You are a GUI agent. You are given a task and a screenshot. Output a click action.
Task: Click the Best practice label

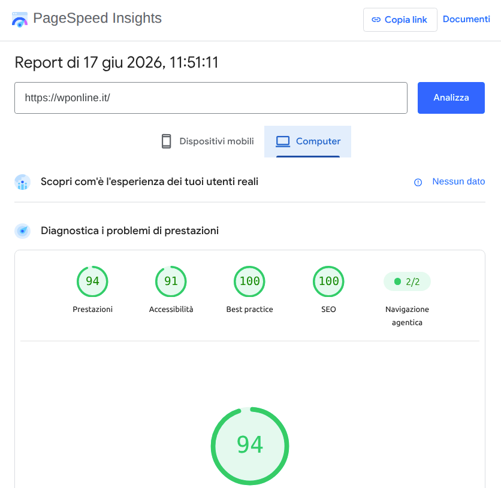(249, 310)
